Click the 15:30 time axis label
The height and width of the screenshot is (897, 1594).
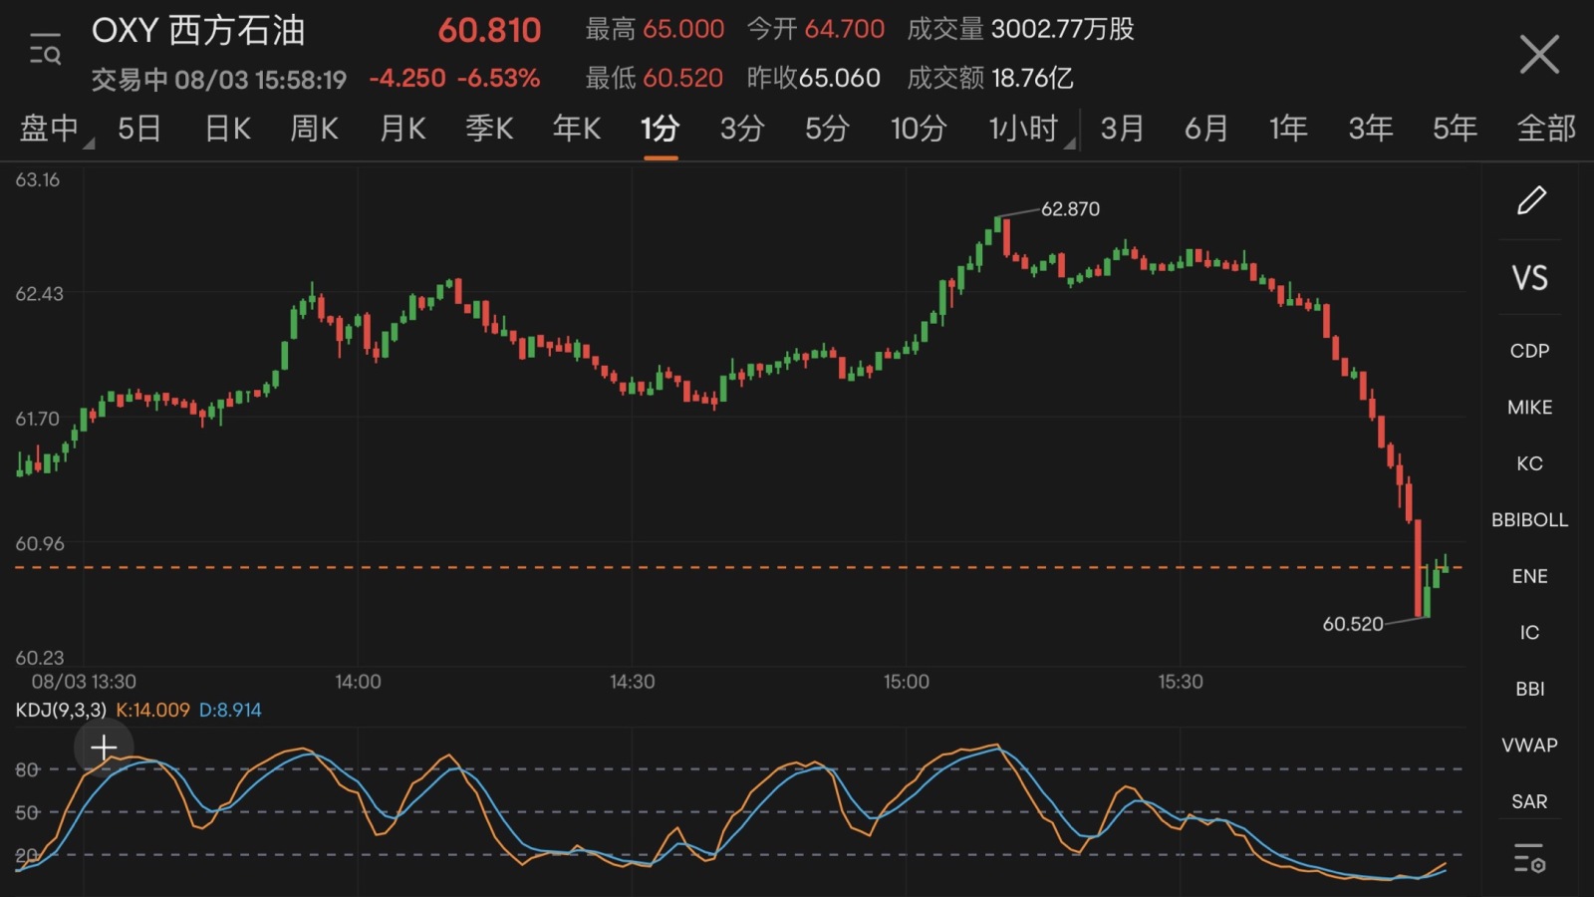1180,682
